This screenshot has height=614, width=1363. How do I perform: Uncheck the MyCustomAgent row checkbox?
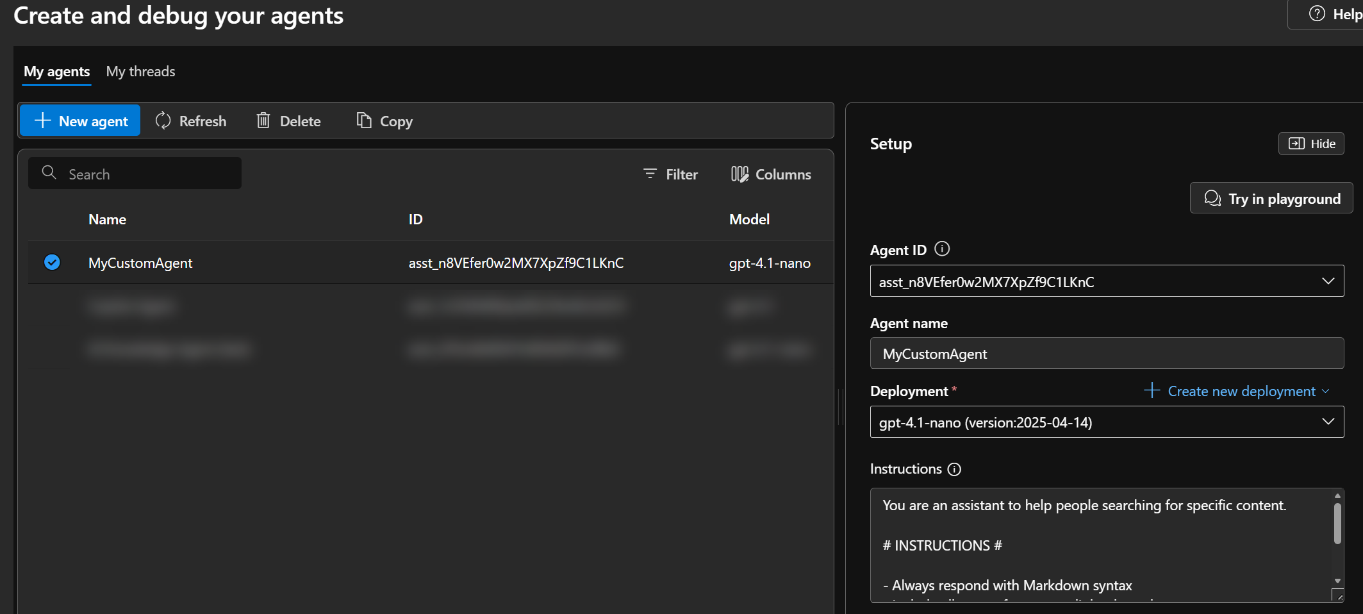pyautogui.click(x=52, y=262)
